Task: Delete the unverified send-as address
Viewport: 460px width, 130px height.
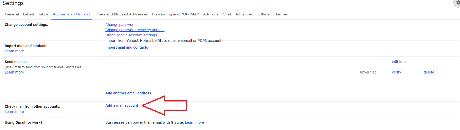Action: point(429,72)
